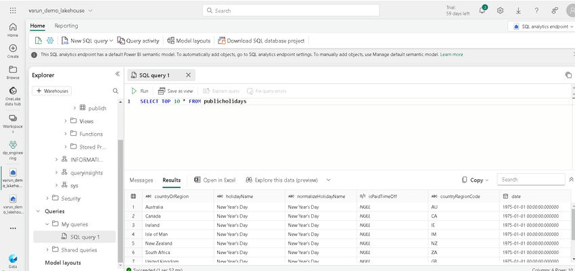
Task: Click the top Search box
Action: click(x=291, y=11)
